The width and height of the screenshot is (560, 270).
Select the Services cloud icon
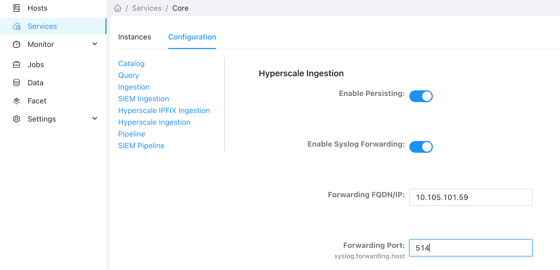[17, 26]
